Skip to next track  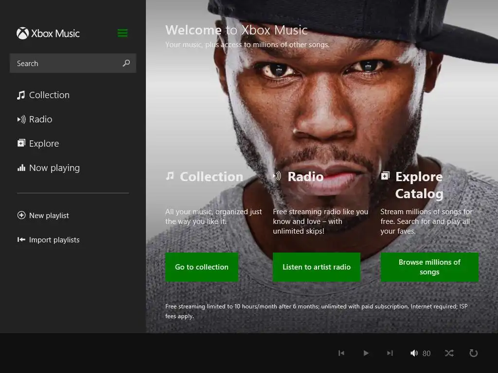tap(390, 353)
